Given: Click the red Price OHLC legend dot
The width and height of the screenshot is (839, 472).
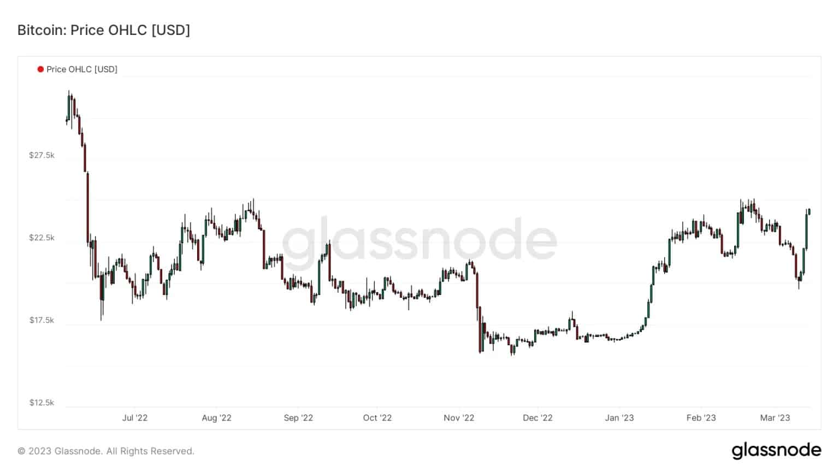Looking at the screenshot, I should pos(40,69).
